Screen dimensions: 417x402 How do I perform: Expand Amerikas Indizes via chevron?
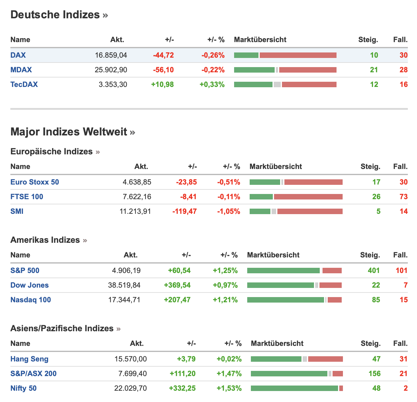tap(85, 241)
